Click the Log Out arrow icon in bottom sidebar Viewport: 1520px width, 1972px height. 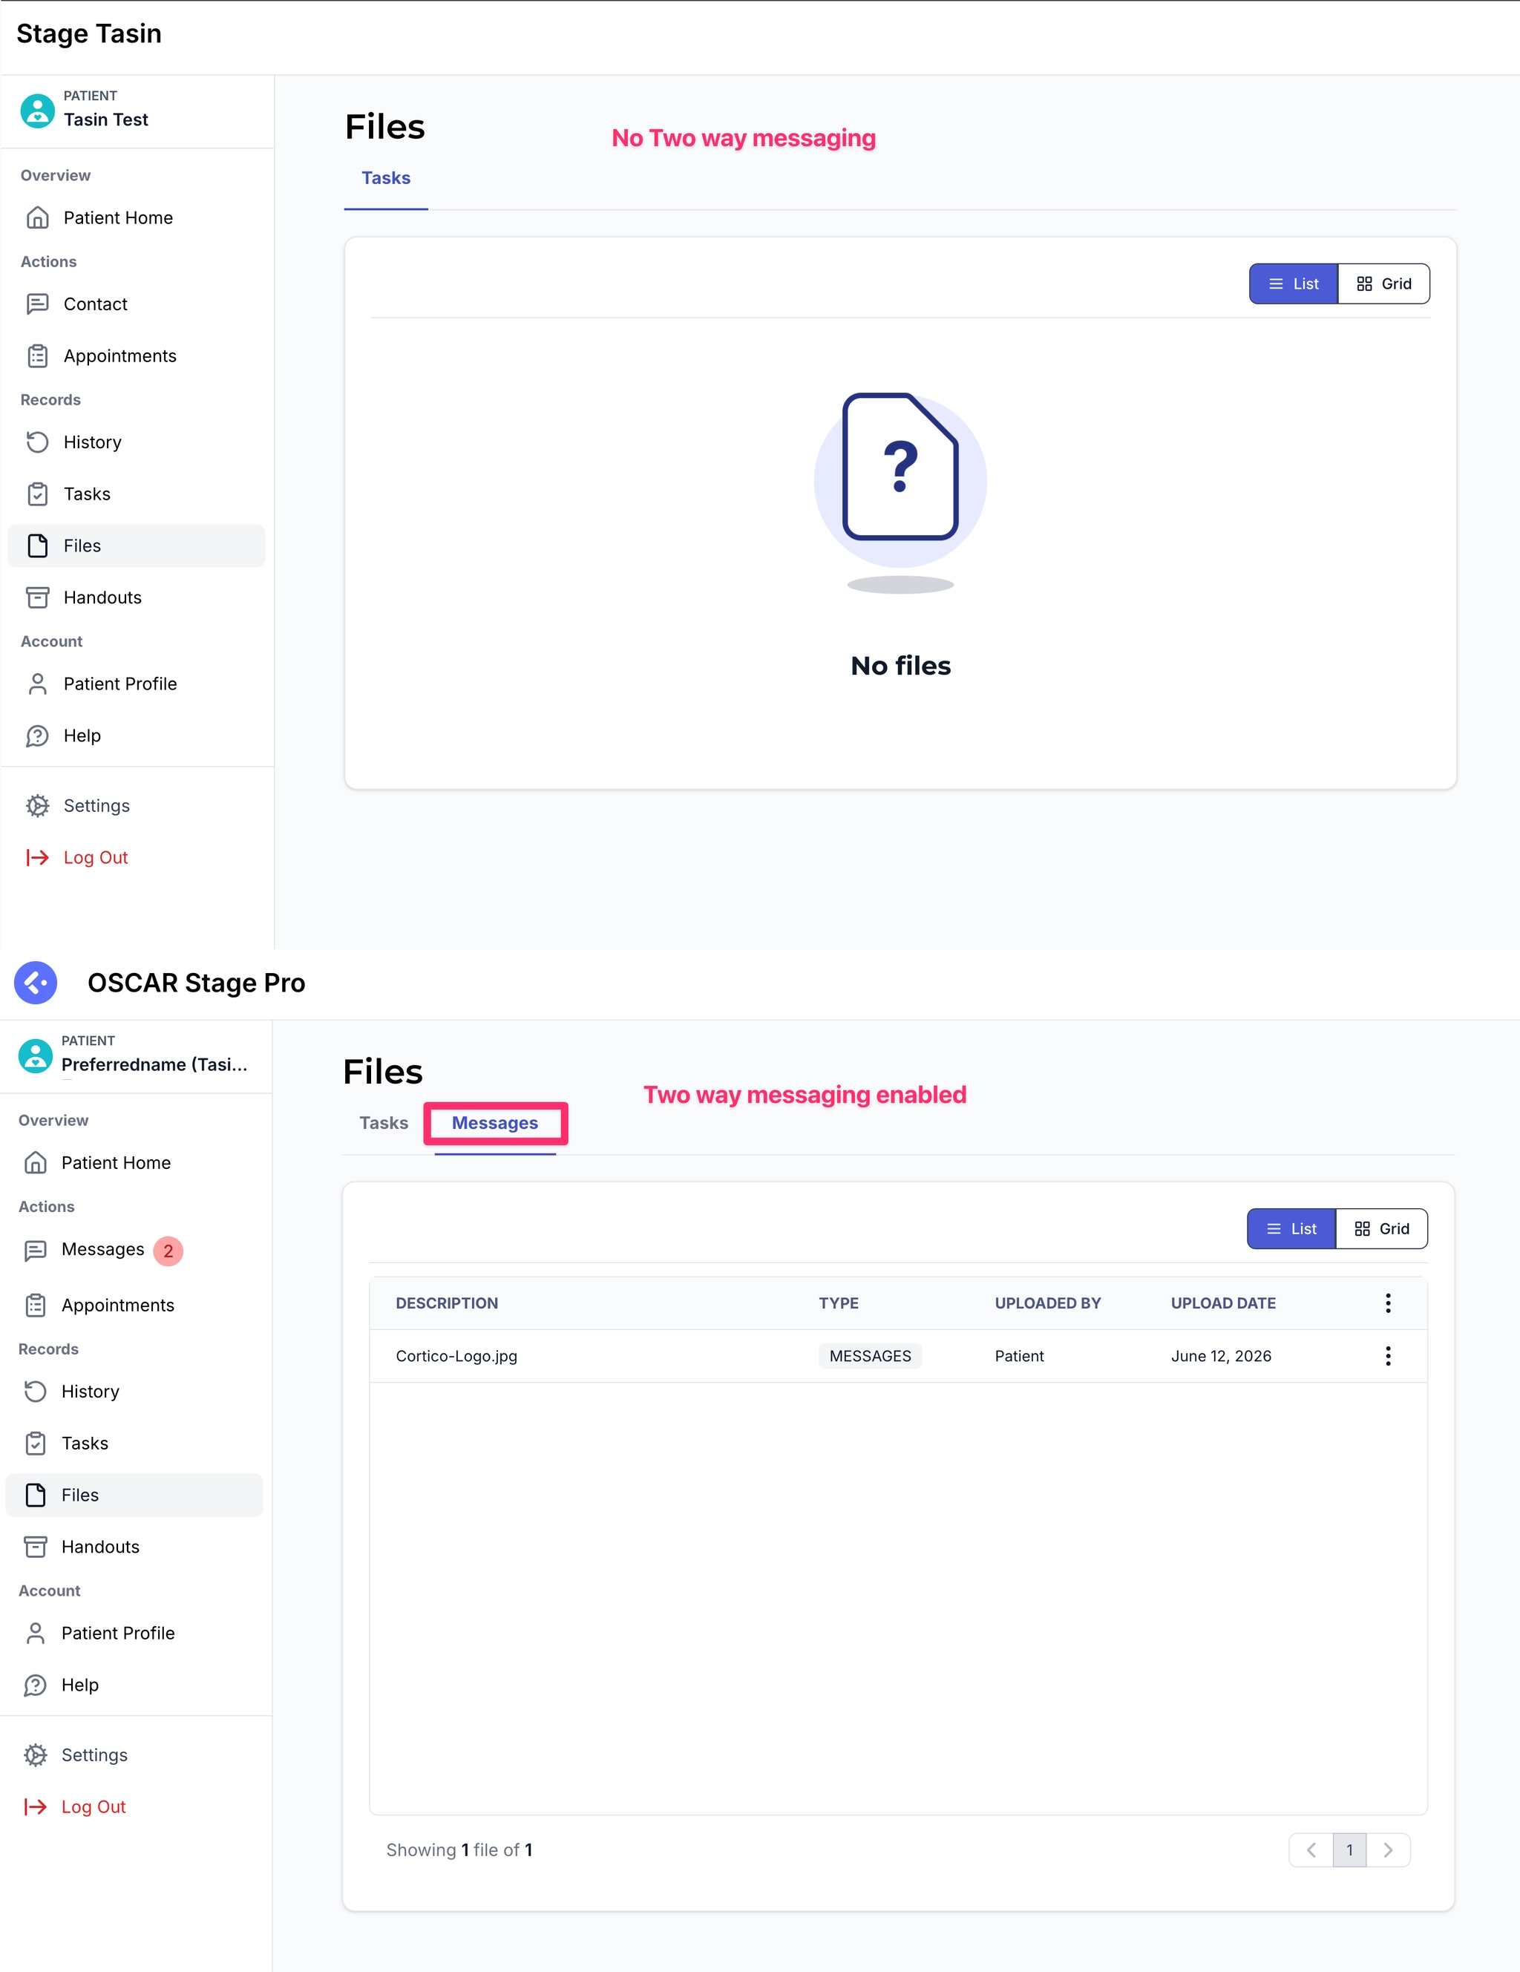coord(36,1806)
